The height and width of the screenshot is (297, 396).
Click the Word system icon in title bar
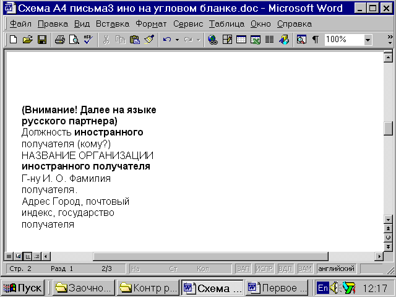point(9,8)
